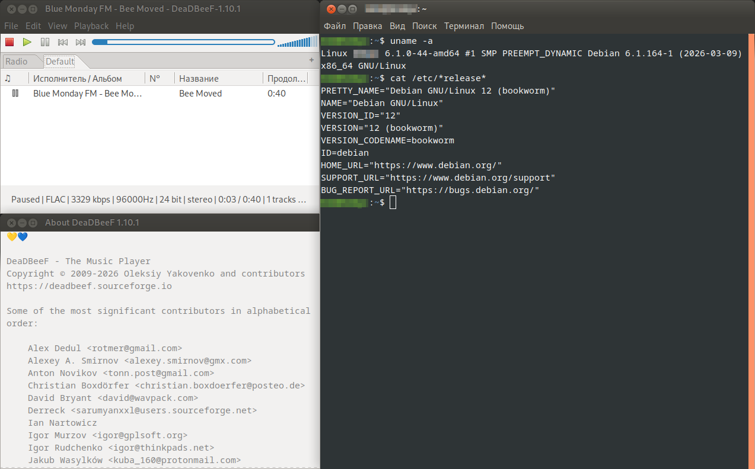Sort by the Название column header
The height and width of the screenshot is (469, 755).
coord(199,78)
